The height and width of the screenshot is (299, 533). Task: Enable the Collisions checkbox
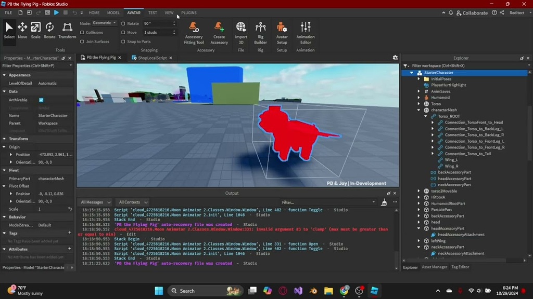pyautogui.click(x=83, y=32)
